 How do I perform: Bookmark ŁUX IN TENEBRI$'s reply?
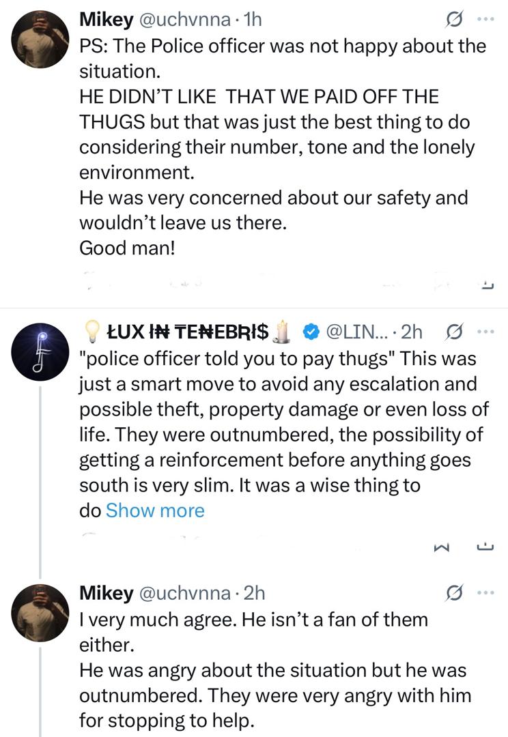tap(444, 546)
